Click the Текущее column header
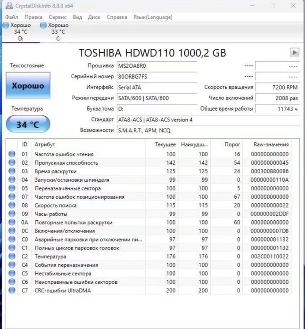This screenshot has width=305, height=329. [162, 144]
